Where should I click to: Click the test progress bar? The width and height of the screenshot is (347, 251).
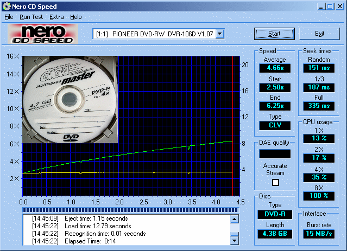pos(130,210)
